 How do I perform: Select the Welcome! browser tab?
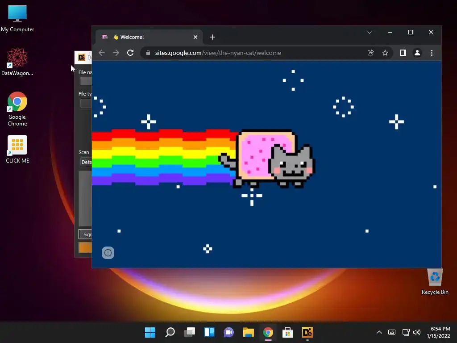pyautogui.click(x=149, y=37)
